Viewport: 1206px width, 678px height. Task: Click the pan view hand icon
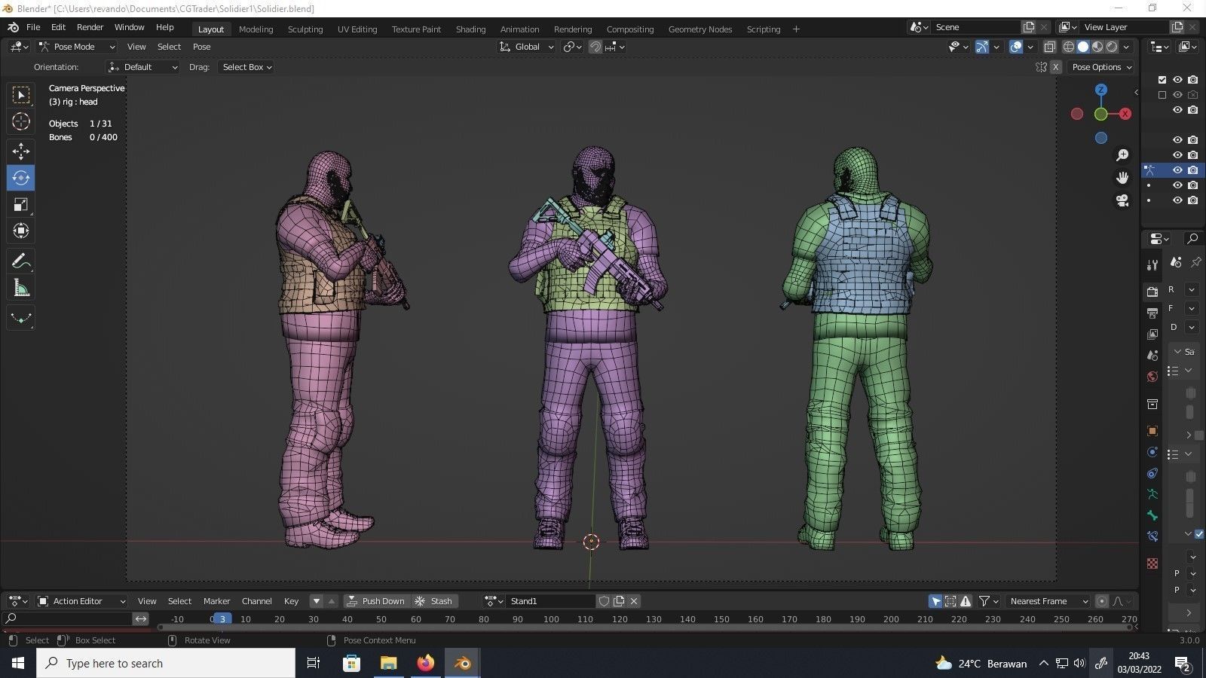click(1122, 177)
